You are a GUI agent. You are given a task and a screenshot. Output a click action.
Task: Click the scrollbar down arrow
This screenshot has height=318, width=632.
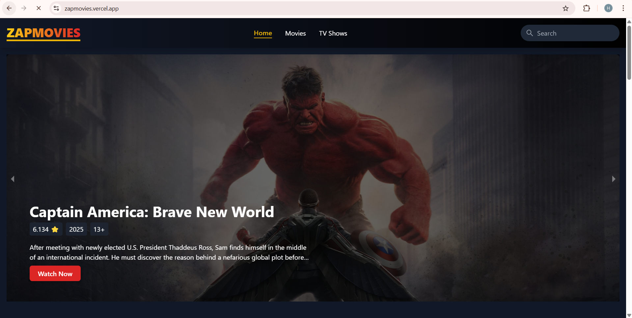tap(629, 315)
